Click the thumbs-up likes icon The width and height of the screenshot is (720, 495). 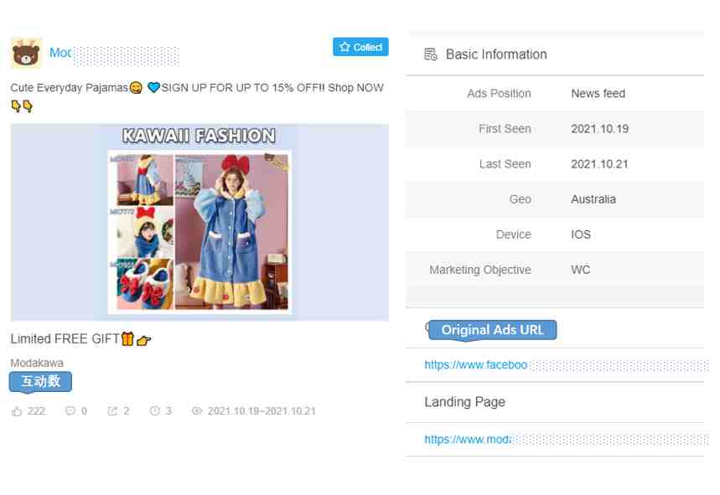pyautogui.click(x=17, y=411)
